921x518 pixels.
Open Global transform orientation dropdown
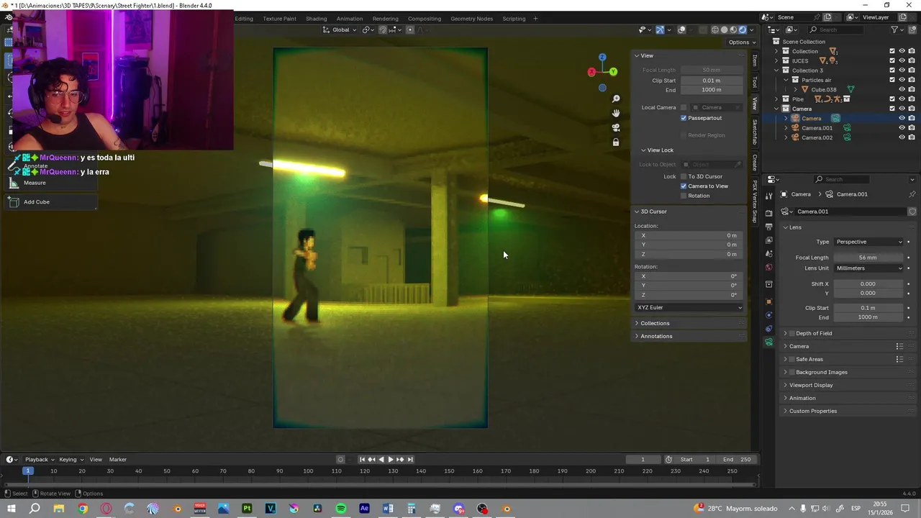340,29
